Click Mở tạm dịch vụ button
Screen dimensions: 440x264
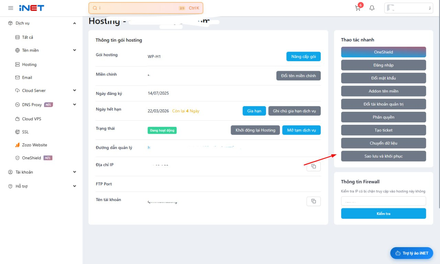[x=301, y=130]
